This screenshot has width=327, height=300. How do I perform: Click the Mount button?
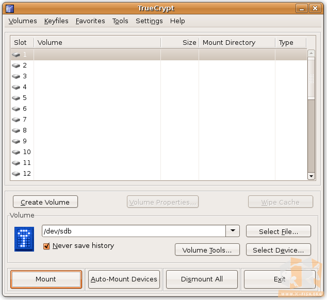[x=46, y=279]
